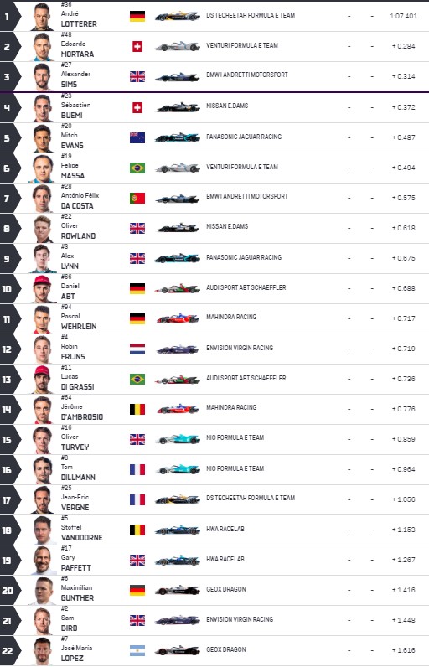Open HWA RACELAB team for Gary Paffett
The width and height of the screenshot is (429, 667).
[x=225, y=559]
